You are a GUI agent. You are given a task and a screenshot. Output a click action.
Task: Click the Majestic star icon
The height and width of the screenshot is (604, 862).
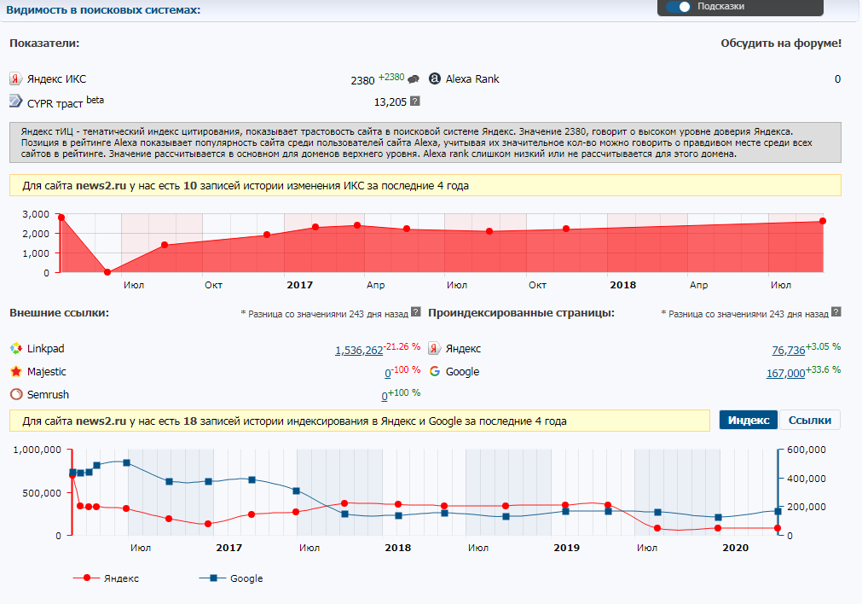[x=16, y=371]
